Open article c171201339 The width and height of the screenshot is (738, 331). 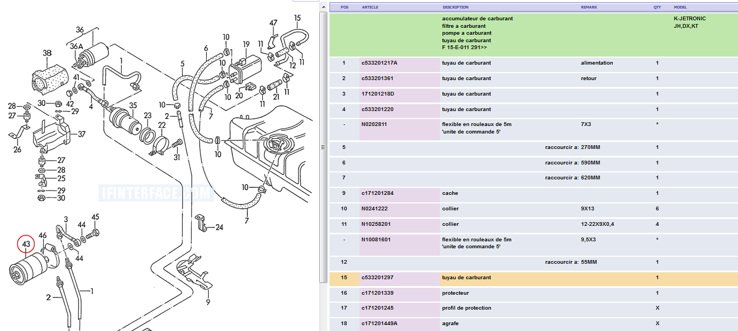(378, 293)
